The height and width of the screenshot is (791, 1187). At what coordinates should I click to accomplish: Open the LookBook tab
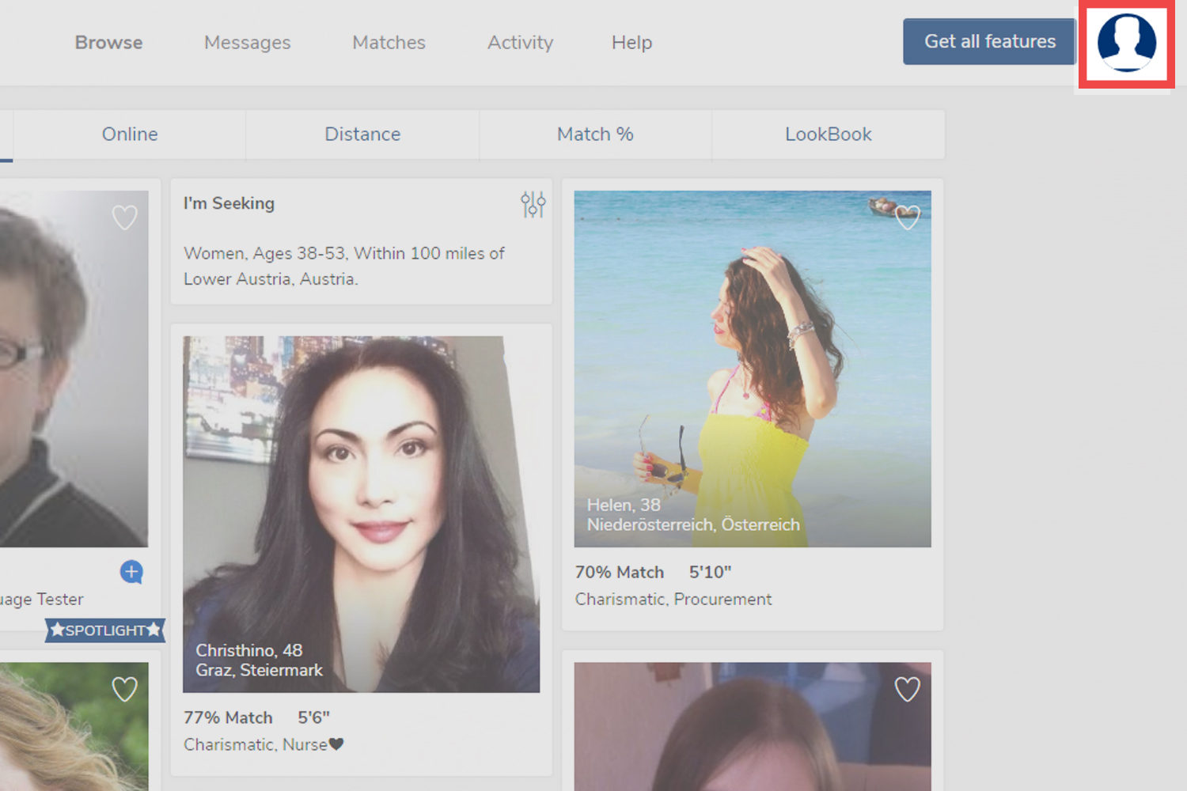click(x=829, y=134)
